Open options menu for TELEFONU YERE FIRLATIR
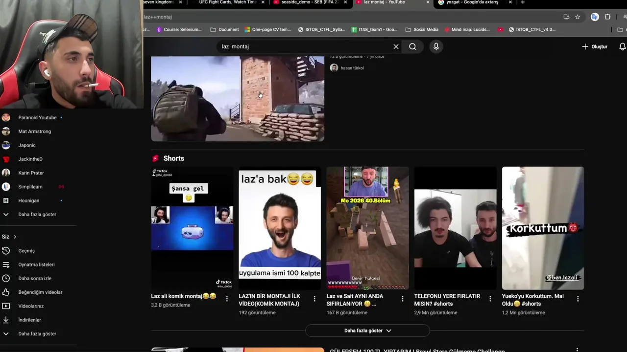 click(490, 298)
